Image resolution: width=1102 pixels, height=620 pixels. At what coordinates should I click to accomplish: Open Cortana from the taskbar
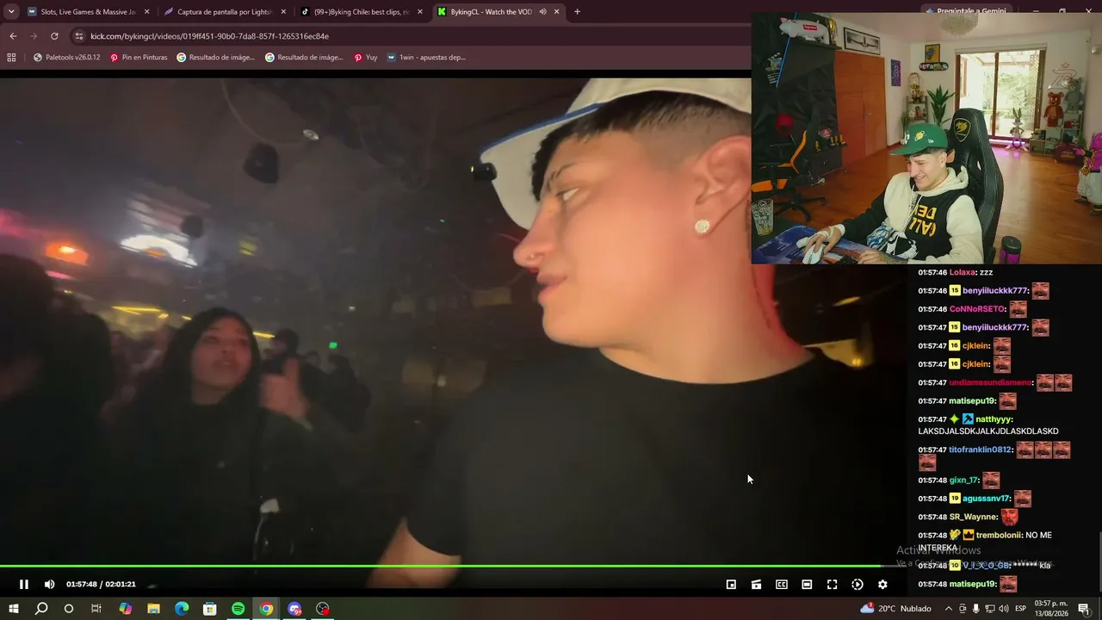(69, 609)
